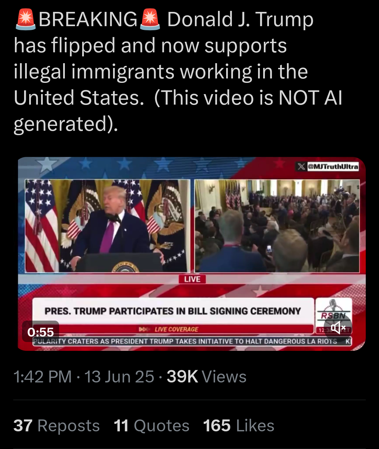Image resolution: width=379 pixels, height=449 pixels.
Task: Click the red LIVE badge on the video
Action: (192, 279)
